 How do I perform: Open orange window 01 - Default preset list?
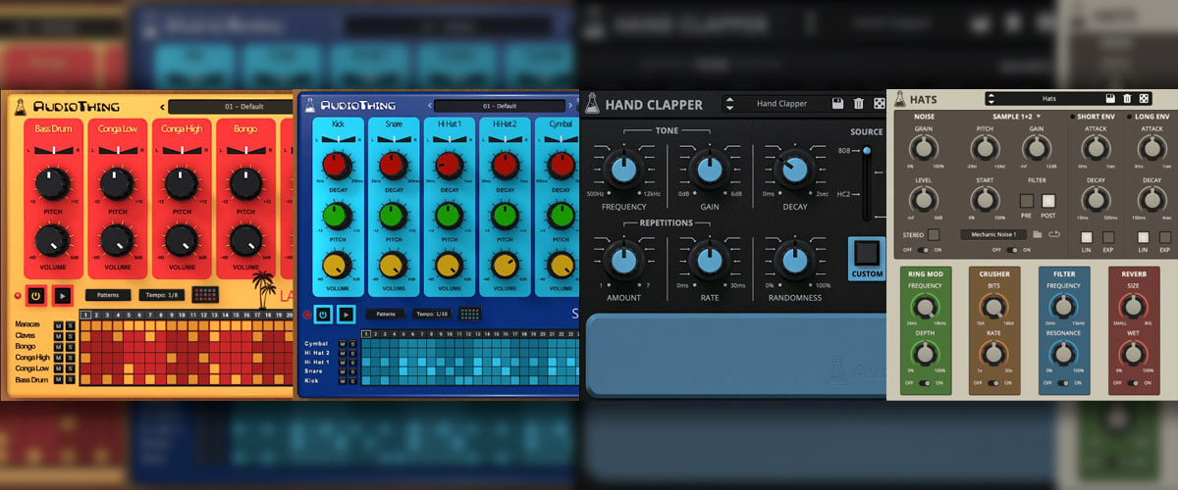click(x=233, y=106)
